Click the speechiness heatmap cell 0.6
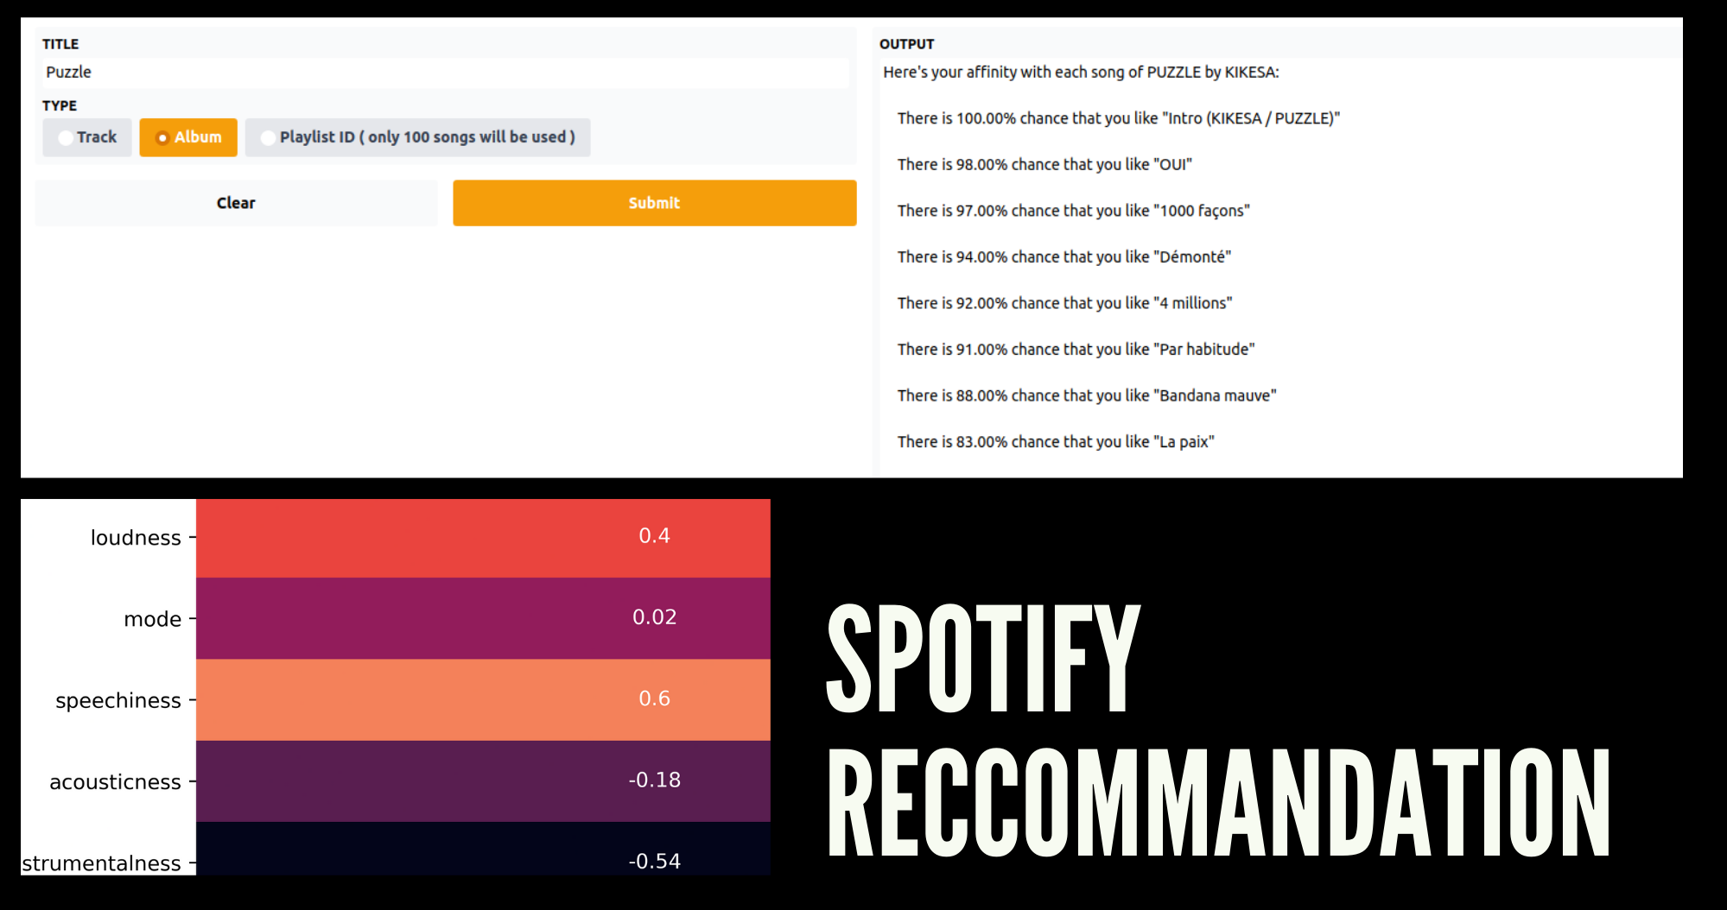 (483, 699)
